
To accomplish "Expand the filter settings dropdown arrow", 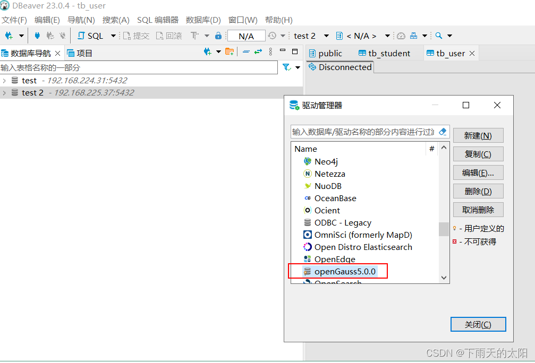I will [298, 67].
